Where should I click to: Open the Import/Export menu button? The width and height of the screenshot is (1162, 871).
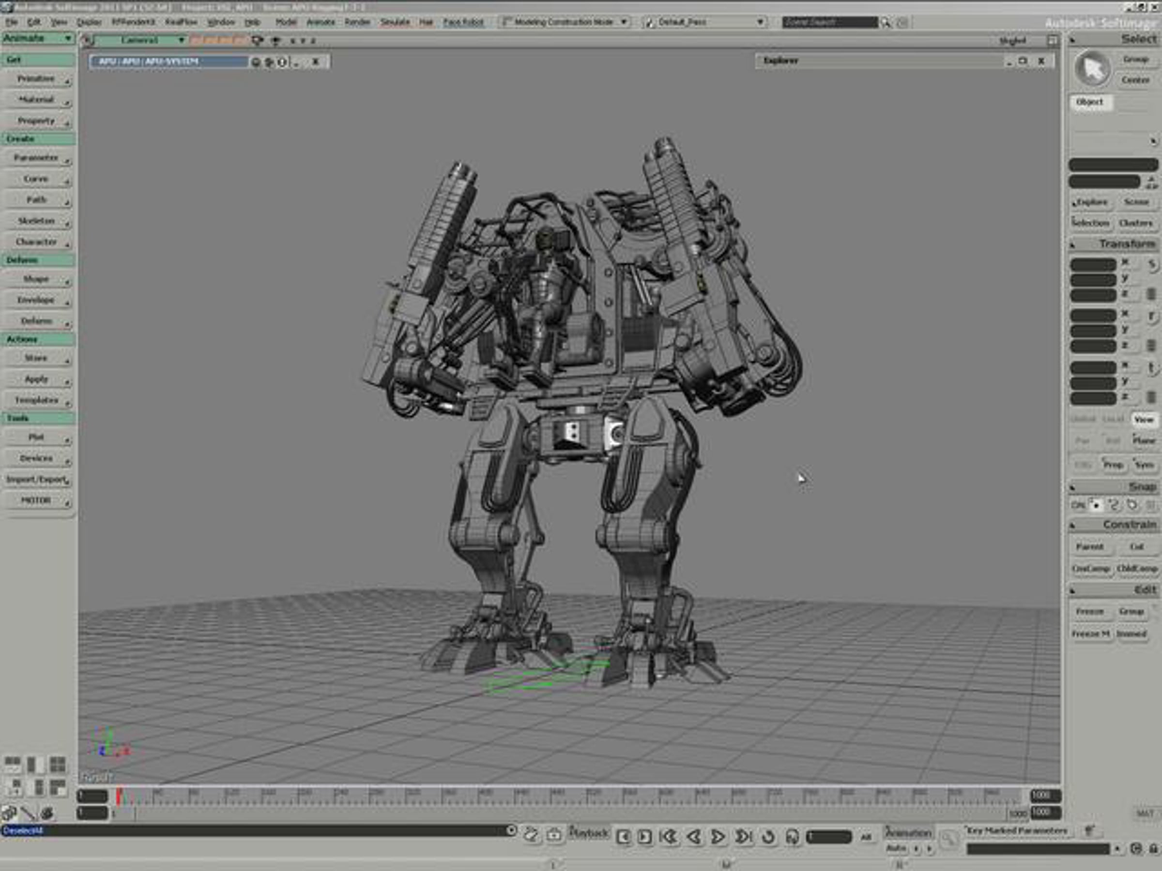[37, 480]
